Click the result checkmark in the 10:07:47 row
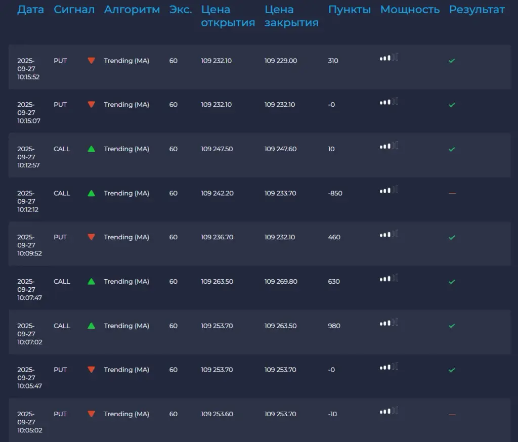Image resolution: width=518 pixels, height=442 pixels. pos(452,282)
